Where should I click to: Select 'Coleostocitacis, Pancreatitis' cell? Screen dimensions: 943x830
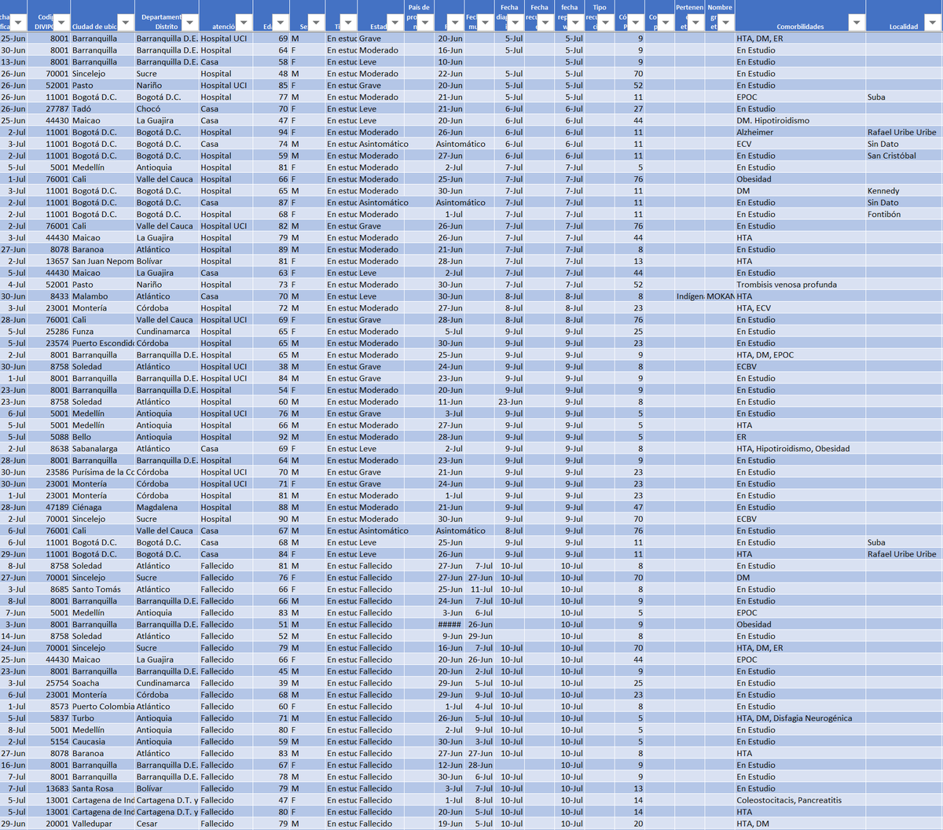[x=800, y=800]
